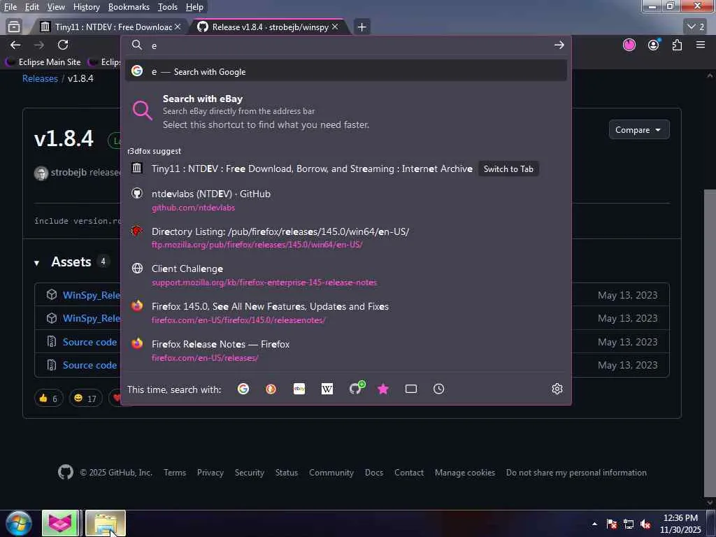Open the extensions puzzle icon

tap(677, 45)
